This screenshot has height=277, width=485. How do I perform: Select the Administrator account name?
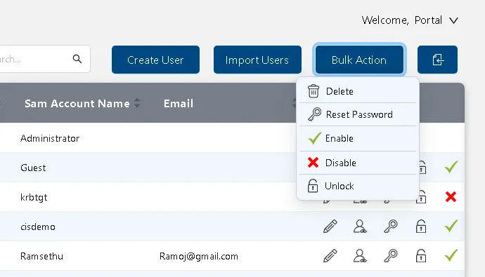50,138
